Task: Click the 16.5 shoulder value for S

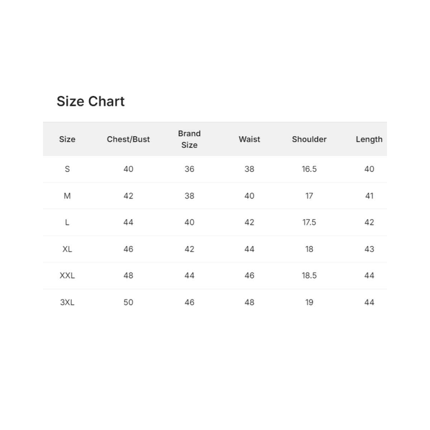Action: tap(309, 169)
